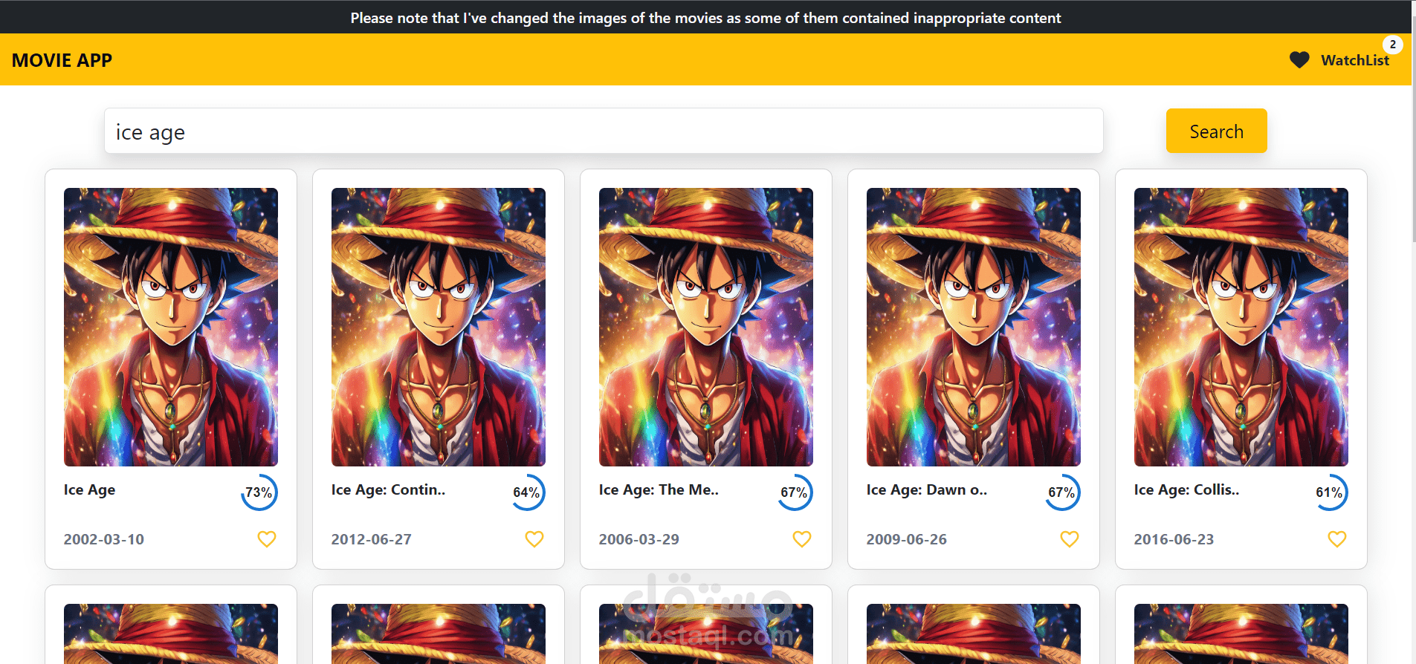This screenshot has width=1416, height=664.
Task: Open the Ice Age: The Me.. poster image
Action: (706, 327)
